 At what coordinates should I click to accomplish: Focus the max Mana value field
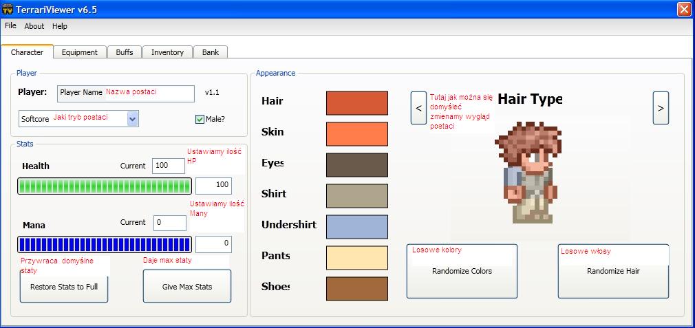(213, 244)
